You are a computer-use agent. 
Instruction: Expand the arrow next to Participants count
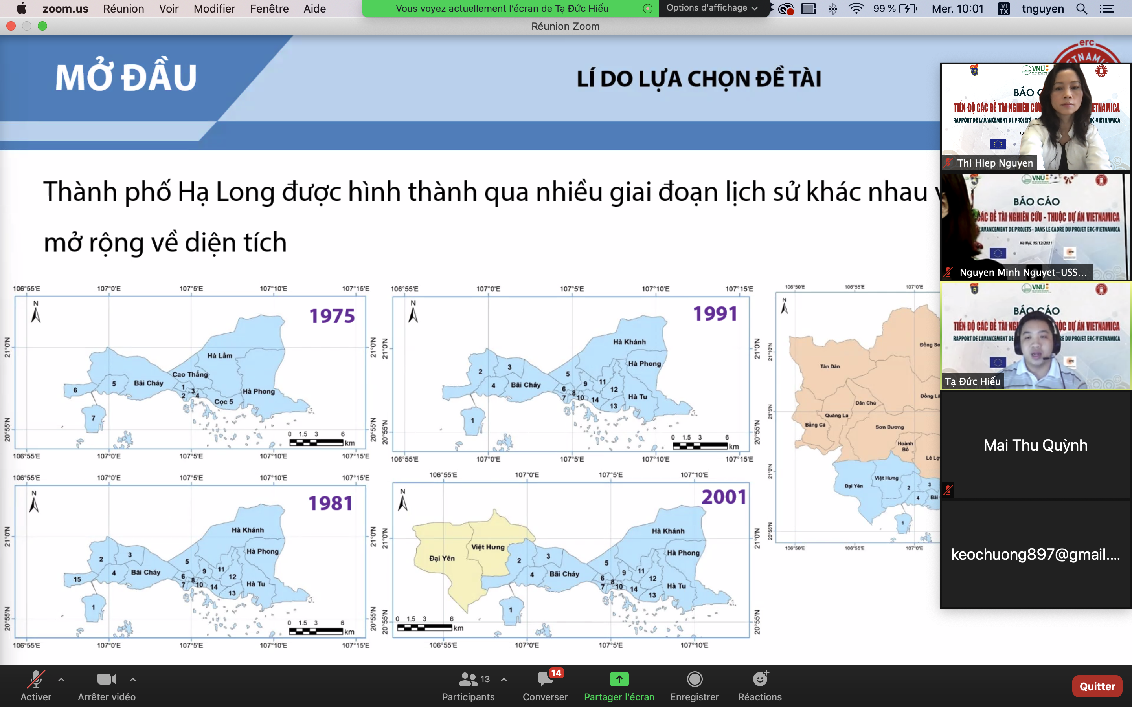504,680
